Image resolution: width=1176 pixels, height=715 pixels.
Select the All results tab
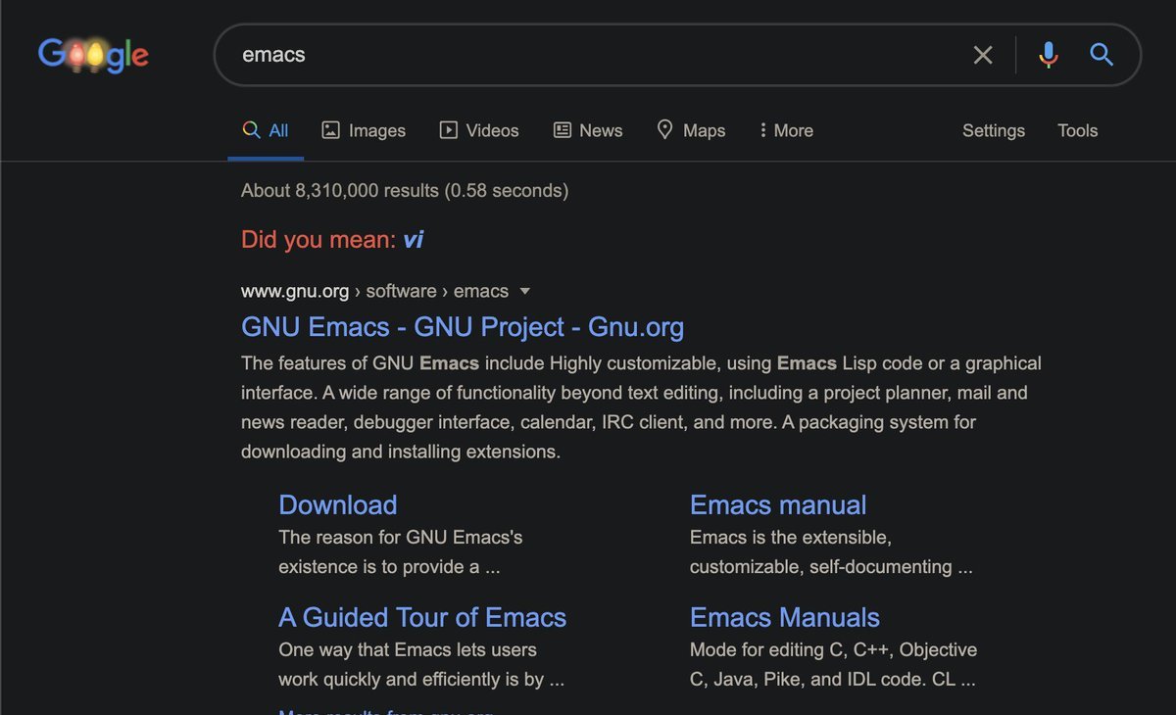[x=266, y=130]
